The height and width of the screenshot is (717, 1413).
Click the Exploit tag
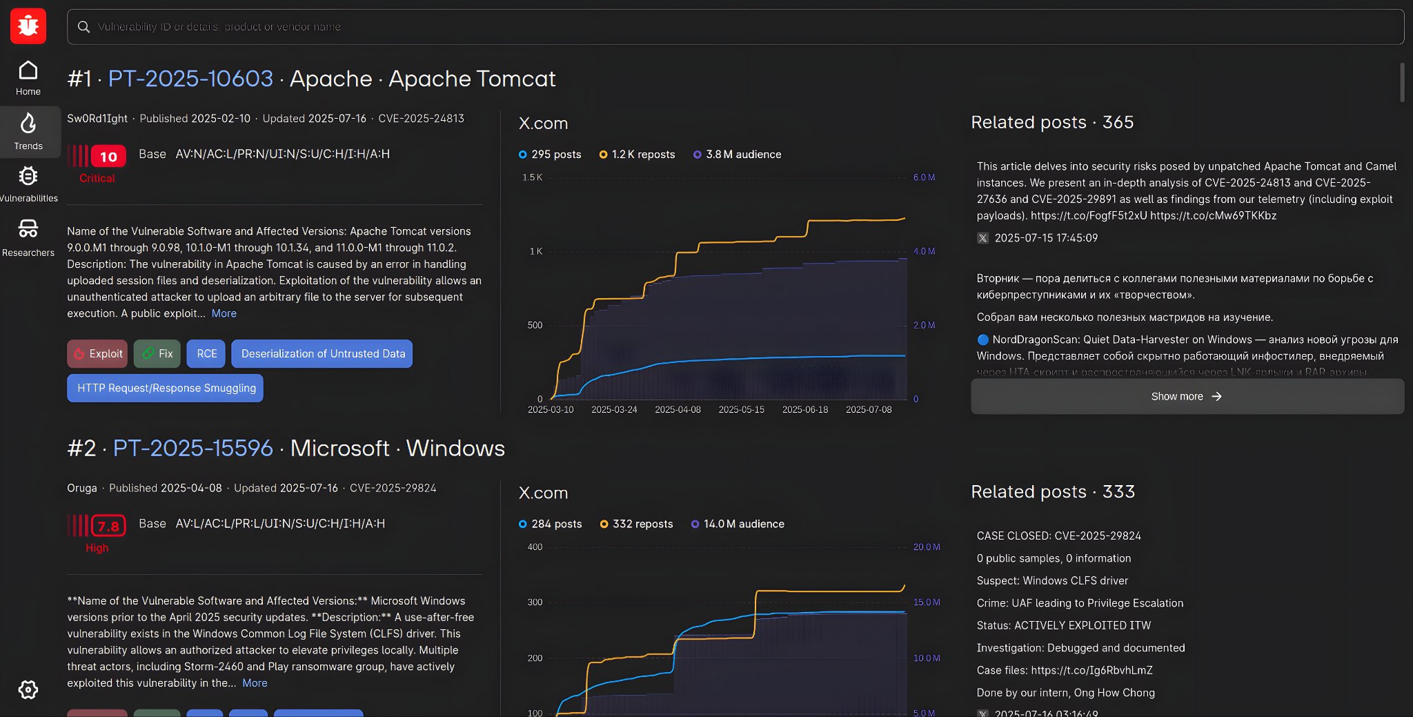coord(97,354)
